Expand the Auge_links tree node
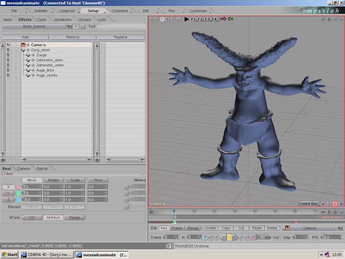The image size is (345, 259). [x=33, y=70]
